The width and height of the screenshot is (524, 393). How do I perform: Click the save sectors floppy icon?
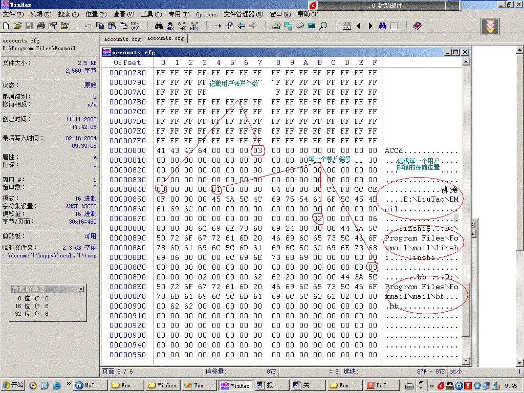point(29,26)
